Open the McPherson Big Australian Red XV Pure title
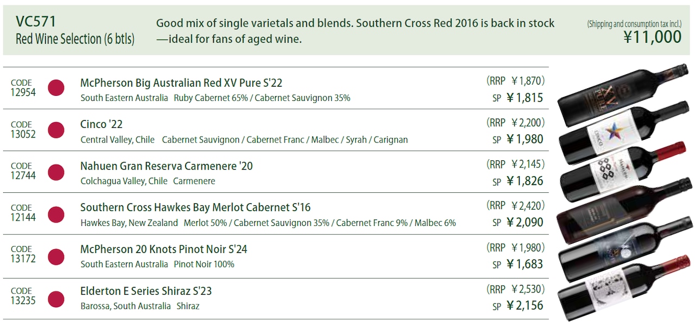 [x=181, y=83]
